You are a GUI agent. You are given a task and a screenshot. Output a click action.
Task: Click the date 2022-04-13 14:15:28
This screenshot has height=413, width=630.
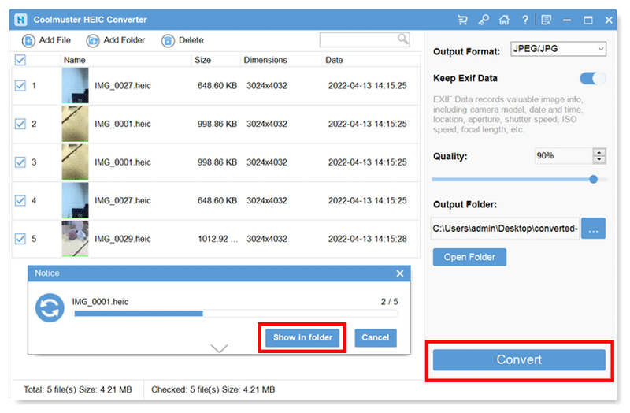pos(367,239)
